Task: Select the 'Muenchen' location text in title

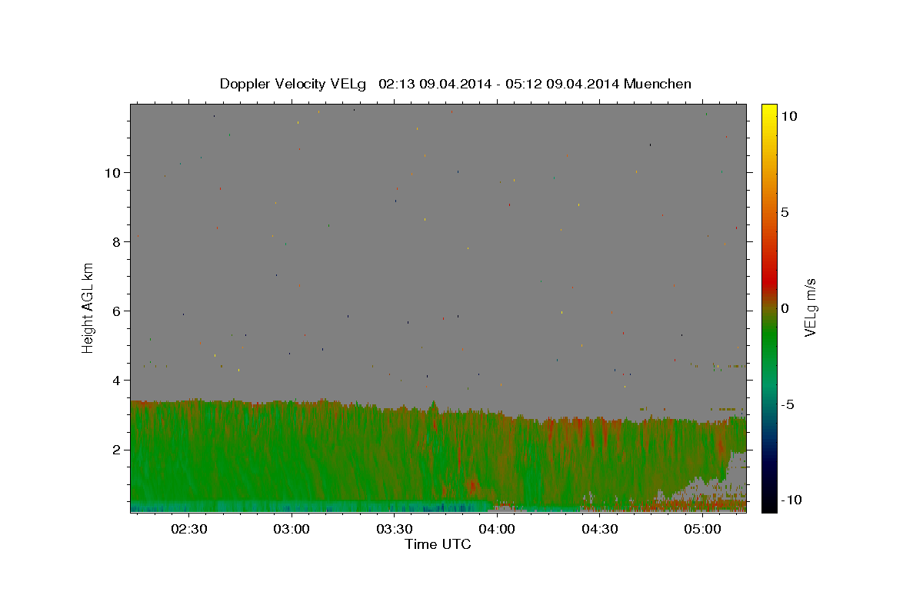Action: pos(658,84)
